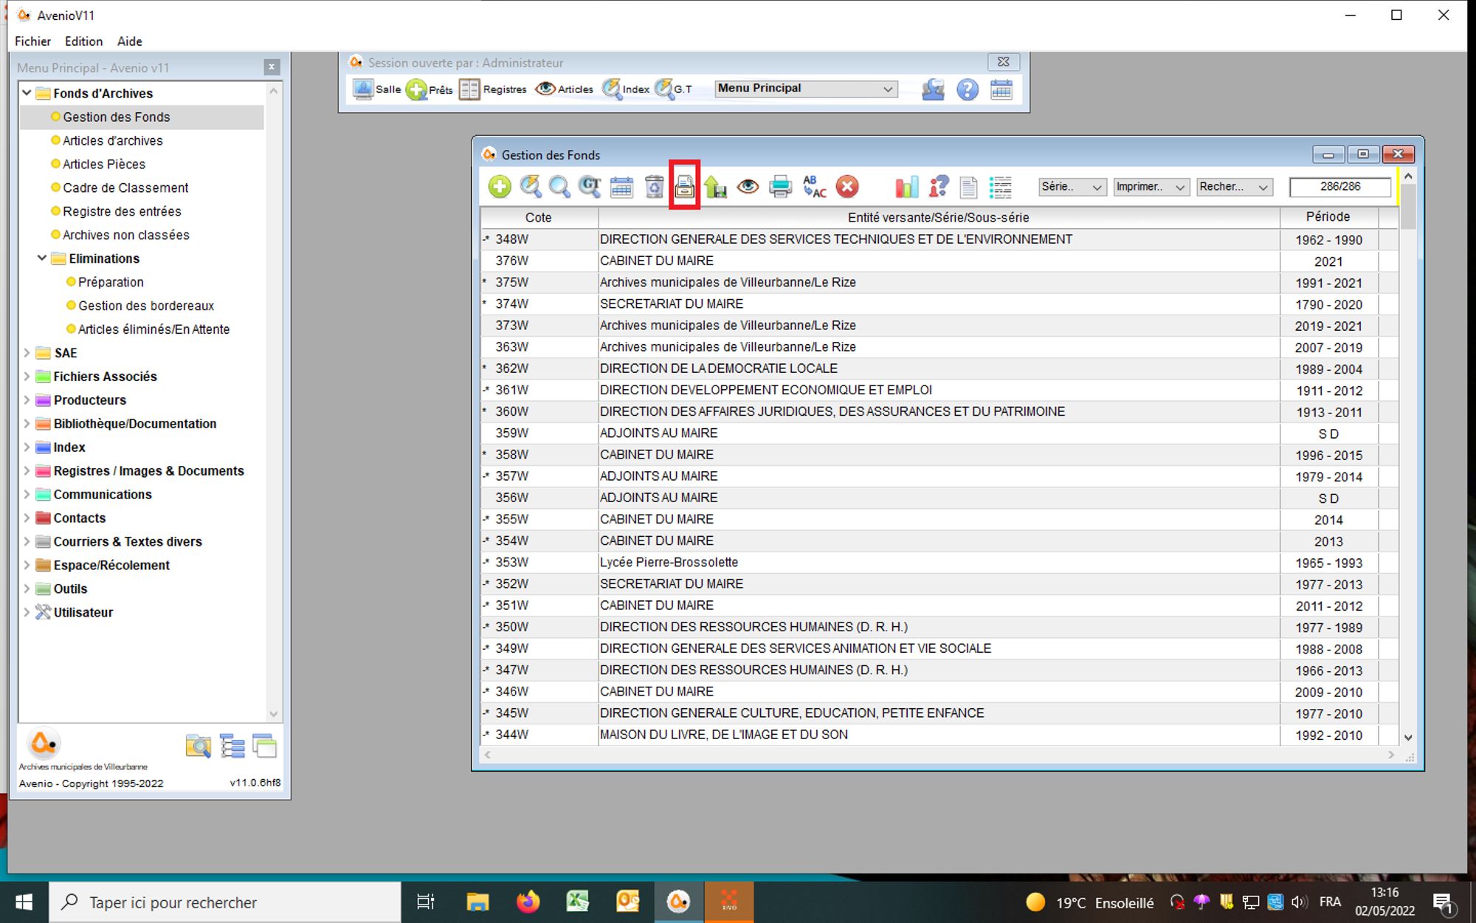Image resolution: width=1476 pixels, height=923 pixels.
Task: Collapse the Fonds d'Archives tree folder
Action: pyautogui.click(x=27, y=93)
